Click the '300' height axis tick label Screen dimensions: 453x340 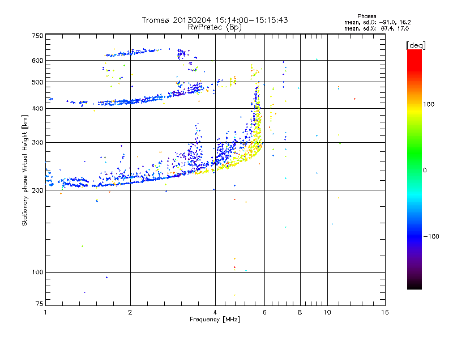pyautogui.click(x=37, y=143)
